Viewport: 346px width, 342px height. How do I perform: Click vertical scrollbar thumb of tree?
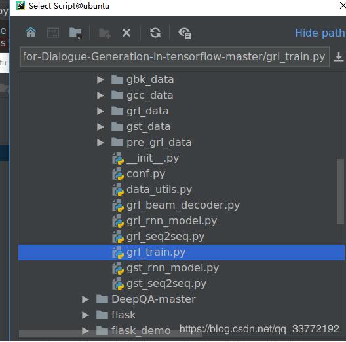click(340, 192)
